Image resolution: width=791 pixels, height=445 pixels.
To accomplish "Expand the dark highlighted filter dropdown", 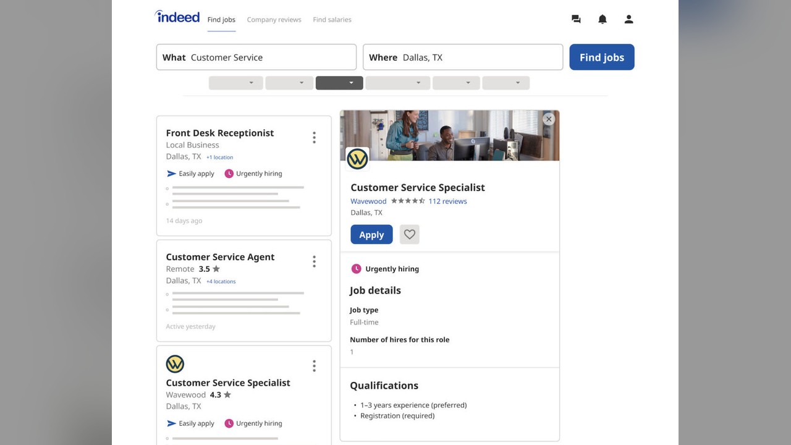I will click(339, 83).
